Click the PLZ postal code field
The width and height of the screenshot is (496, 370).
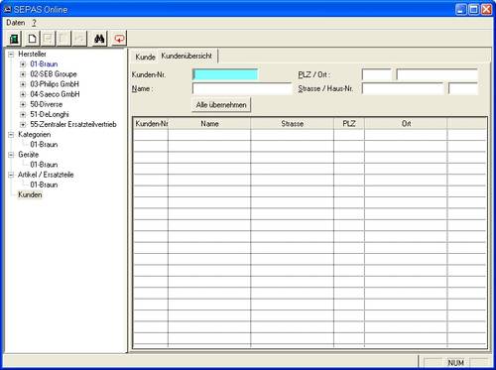[377, 74]
